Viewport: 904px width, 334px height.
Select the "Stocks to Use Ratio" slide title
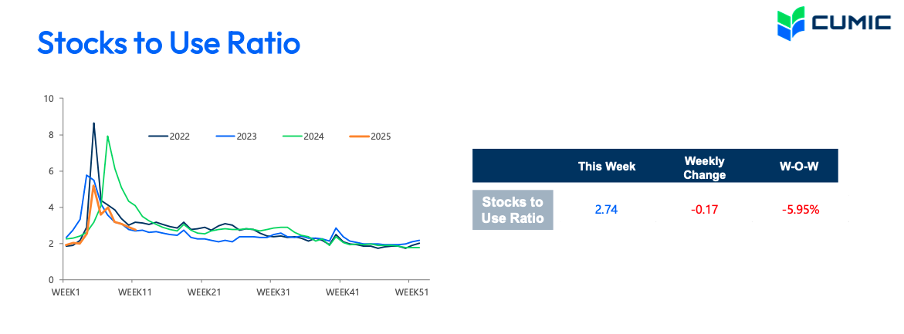(x=168, y=43)
